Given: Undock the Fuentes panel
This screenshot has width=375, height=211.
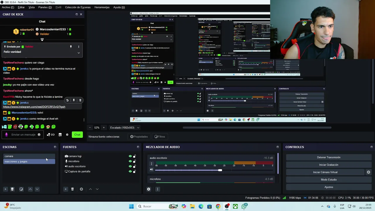Looking at the screenshot, I should pos(138,147).
